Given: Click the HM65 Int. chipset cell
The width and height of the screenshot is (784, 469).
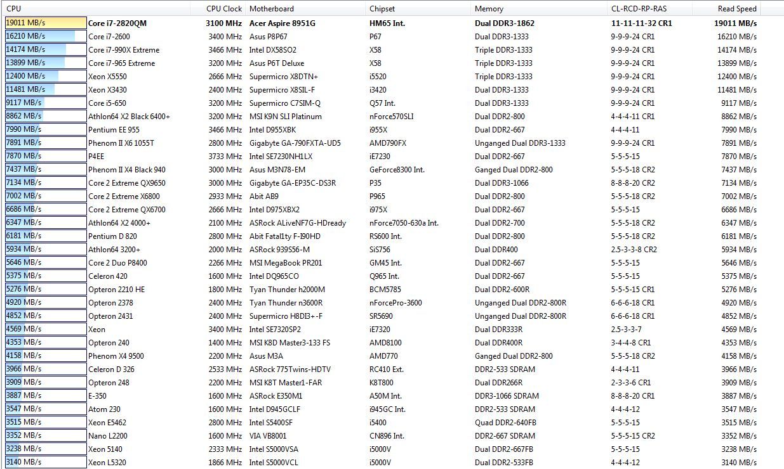Looking at the screenshot, I should click(x=387, y=23).
